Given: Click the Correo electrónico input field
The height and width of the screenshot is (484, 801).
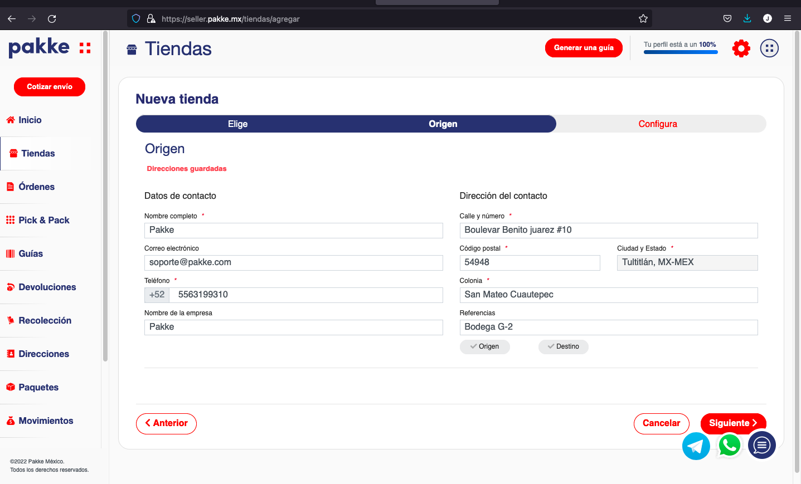Looking at the screenshot, I should pos(294,262).
